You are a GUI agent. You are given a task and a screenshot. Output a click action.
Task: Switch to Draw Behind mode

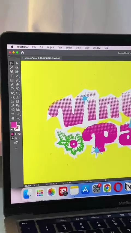pos(16,138)
